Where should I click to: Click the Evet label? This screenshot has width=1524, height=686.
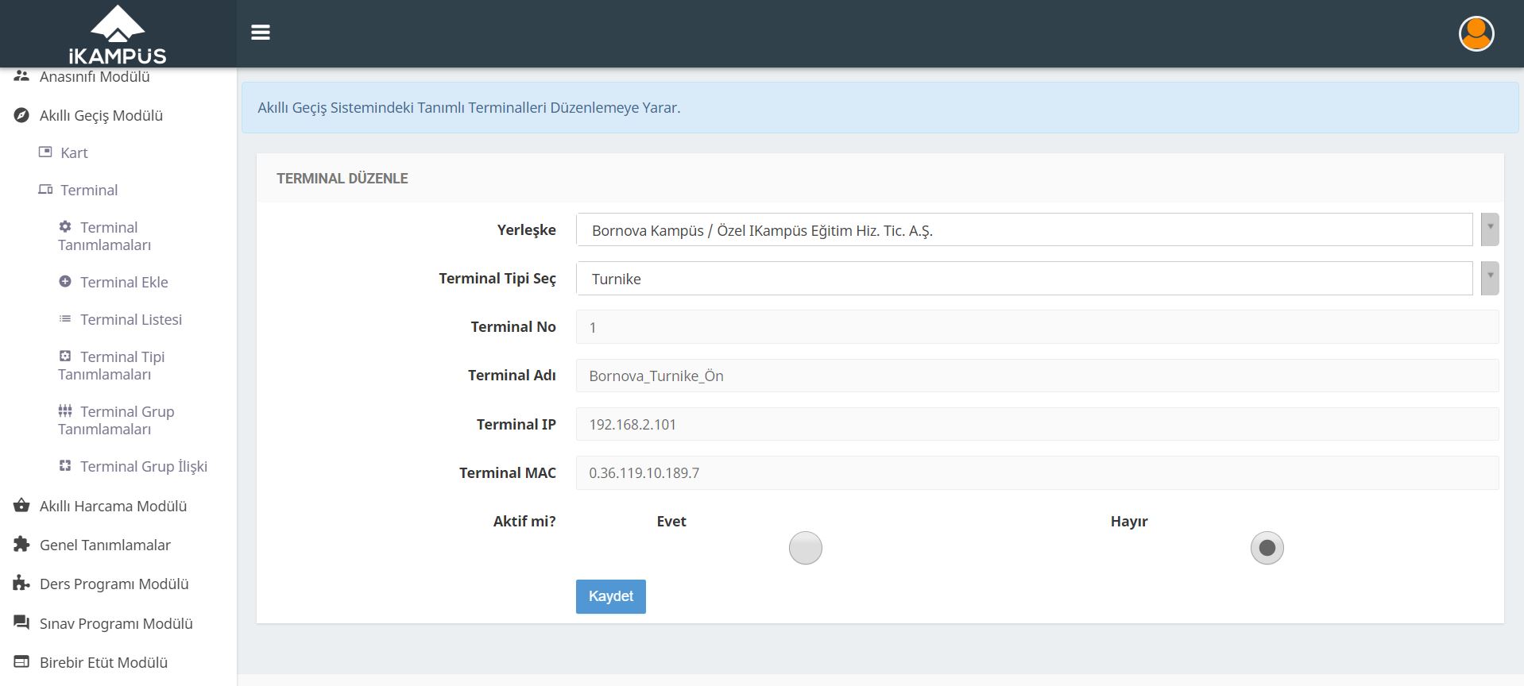(671, 521)
